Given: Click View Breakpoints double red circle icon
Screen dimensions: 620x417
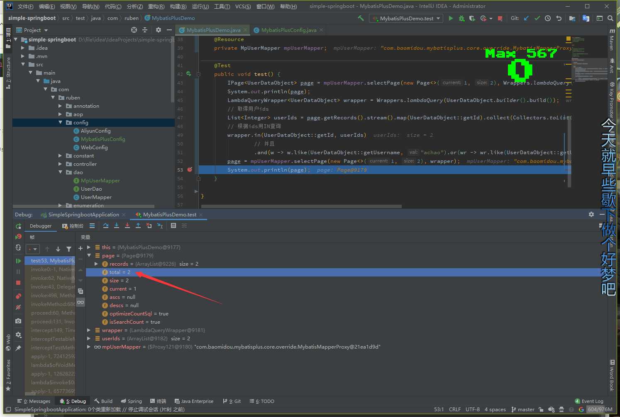Looking at the screenshot, I should (x=18, y=296).
